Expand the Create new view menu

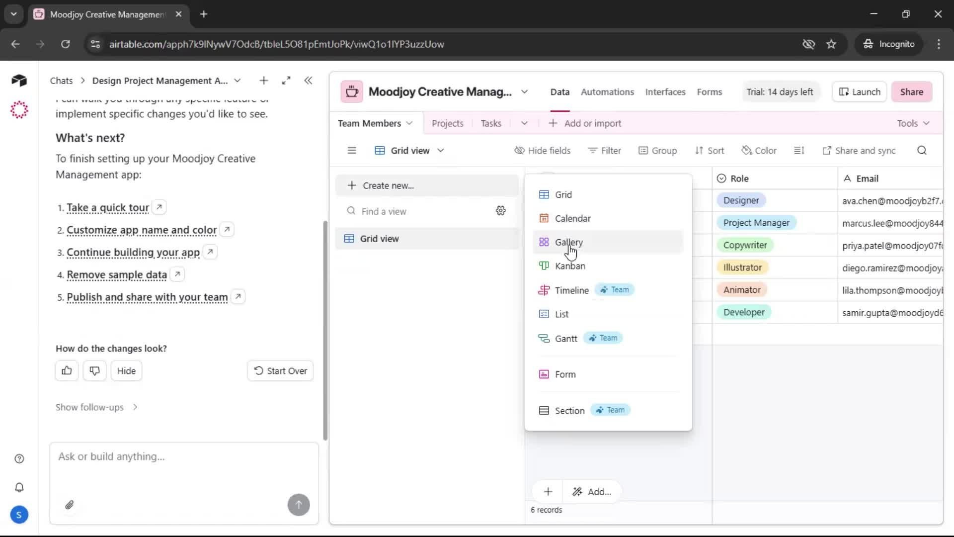point(427,185)
